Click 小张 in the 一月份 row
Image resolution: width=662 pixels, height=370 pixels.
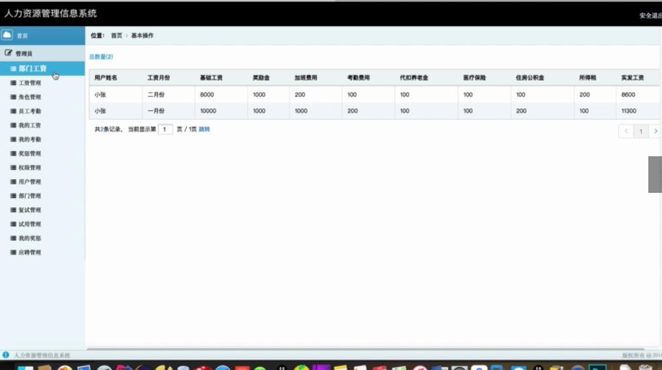(x=100, y=110)
